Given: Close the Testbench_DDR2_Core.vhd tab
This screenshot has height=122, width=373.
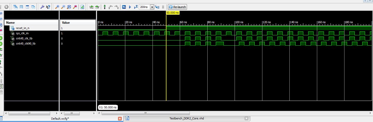Looking at the screenshot, I should [246, 118].
